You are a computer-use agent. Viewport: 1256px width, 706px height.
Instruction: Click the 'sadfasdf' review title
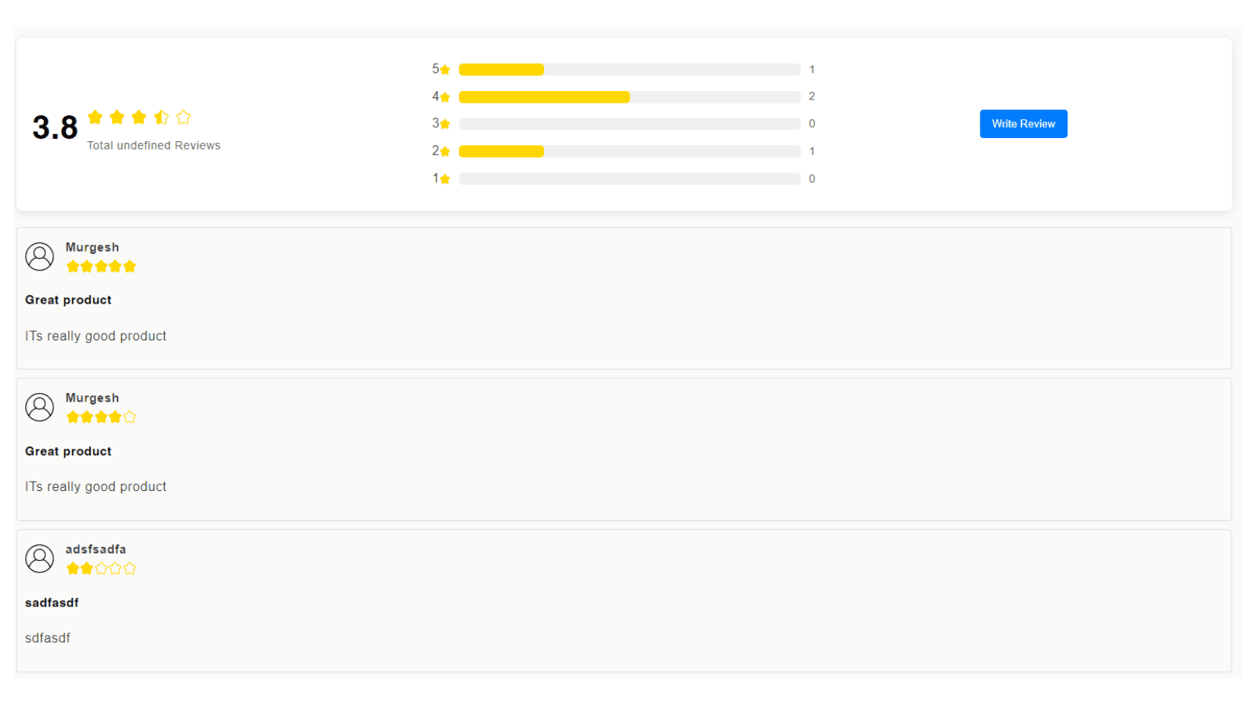click(x=52, y=602)
